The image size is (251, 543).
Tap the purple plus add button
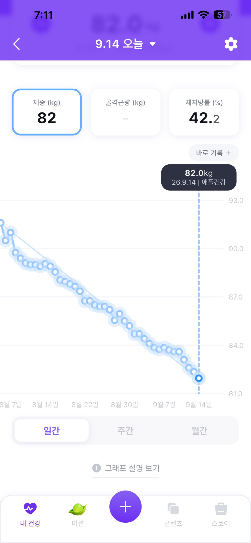coord(125,507)
